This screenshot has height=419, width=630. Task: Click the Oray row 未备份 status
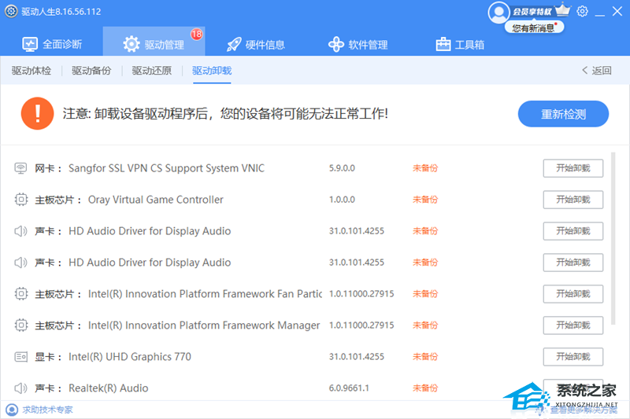pos(425,199)
